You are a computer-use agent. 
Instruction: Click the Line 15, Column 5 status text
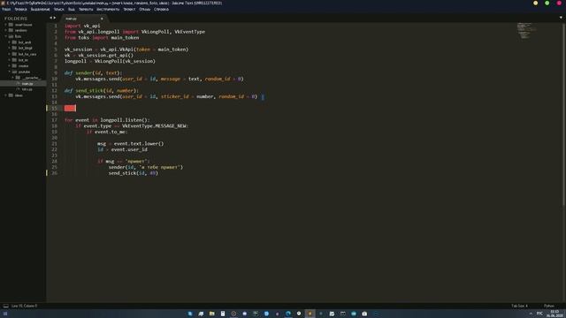click(24, 306)
